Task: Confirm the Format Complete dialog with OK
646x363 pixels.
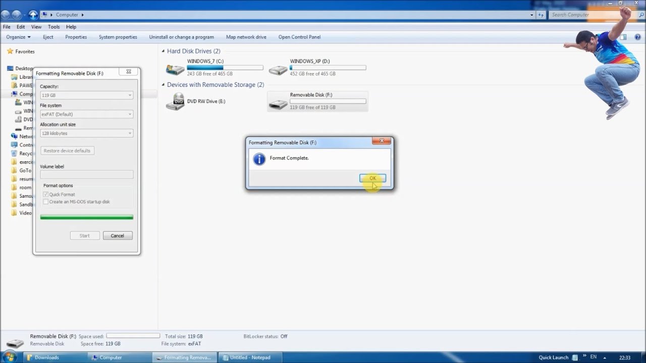Action: point(372,178)
